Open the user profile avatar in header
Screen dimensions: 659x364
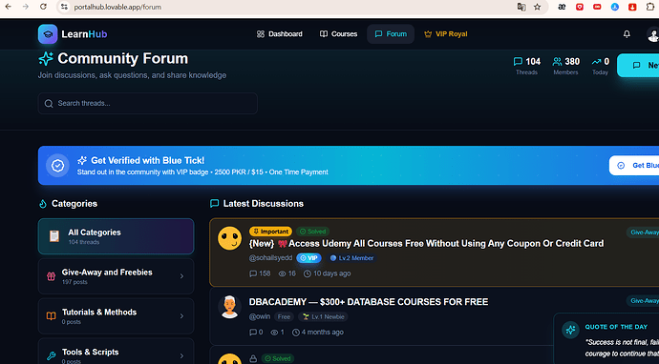(x=652, y=34)
